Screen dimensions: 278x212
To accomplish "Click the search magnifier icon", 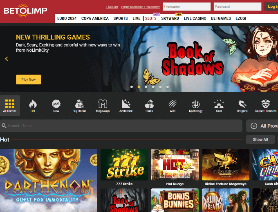I will pyautogui.click(x=4, y=126).
